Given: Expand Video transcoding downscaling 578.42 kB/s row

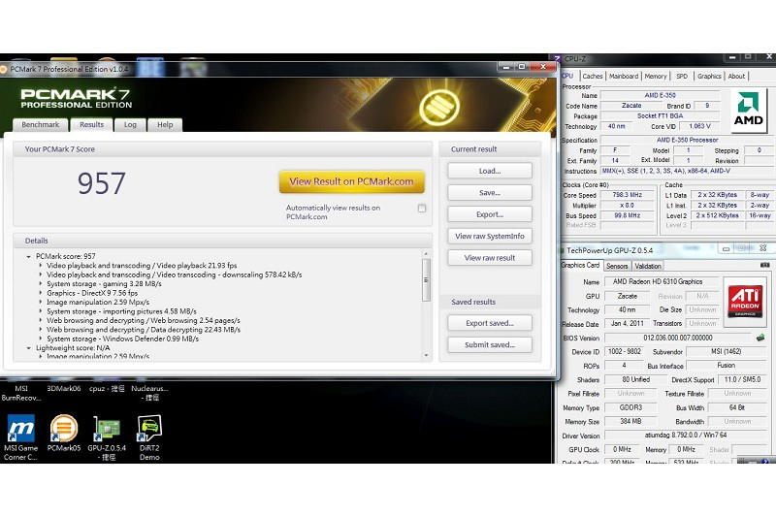Looking at the screenshot, I should coord(41,275).
